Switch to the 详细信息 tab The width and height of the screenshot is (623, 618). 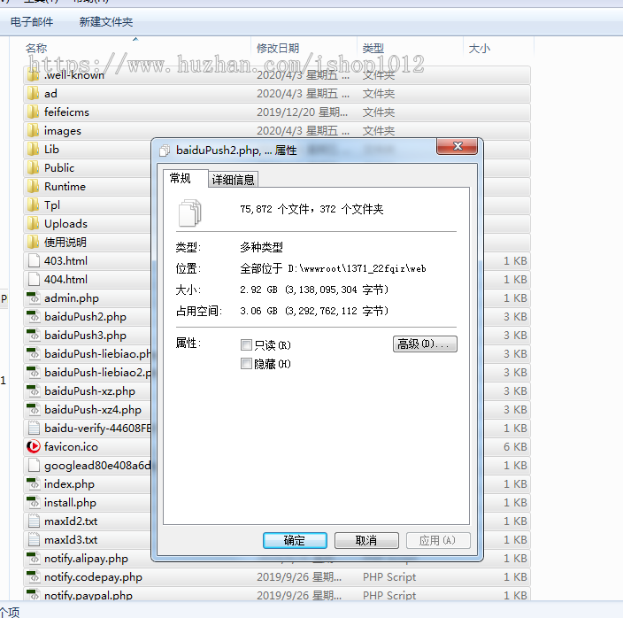point(234,180)
